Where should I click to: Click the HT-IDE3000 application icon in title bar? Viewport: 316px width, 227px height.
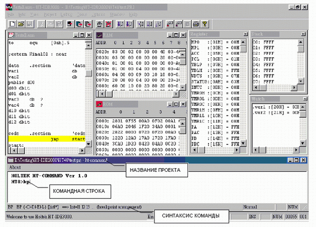tap(9, 7)
